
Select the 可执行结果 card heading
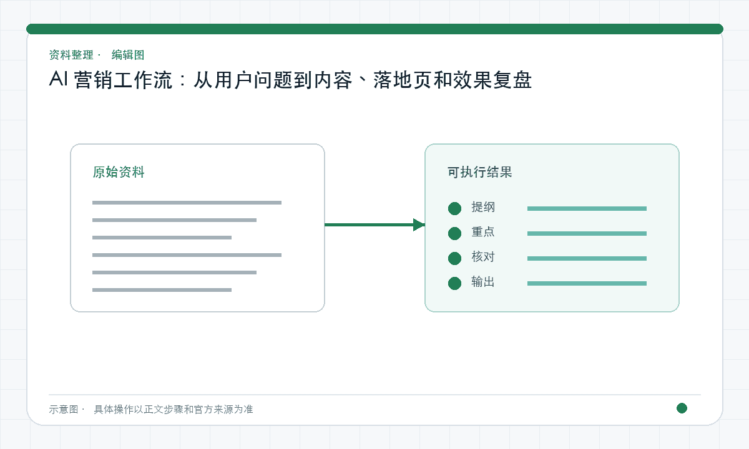point(479,172)
